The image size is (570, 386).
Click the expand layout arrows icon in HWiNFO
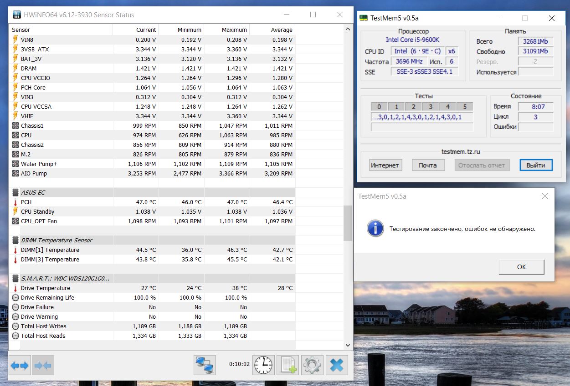[20, 365]
